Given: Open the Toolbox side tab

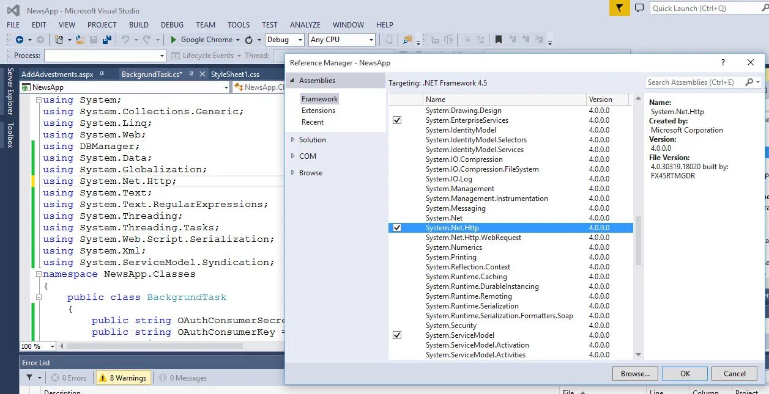Looking at the screenshot, I should click(x=10, y=135).
